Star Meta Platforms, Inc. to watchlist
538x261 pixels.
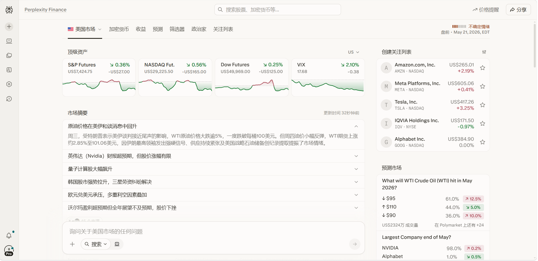point(483,86)
